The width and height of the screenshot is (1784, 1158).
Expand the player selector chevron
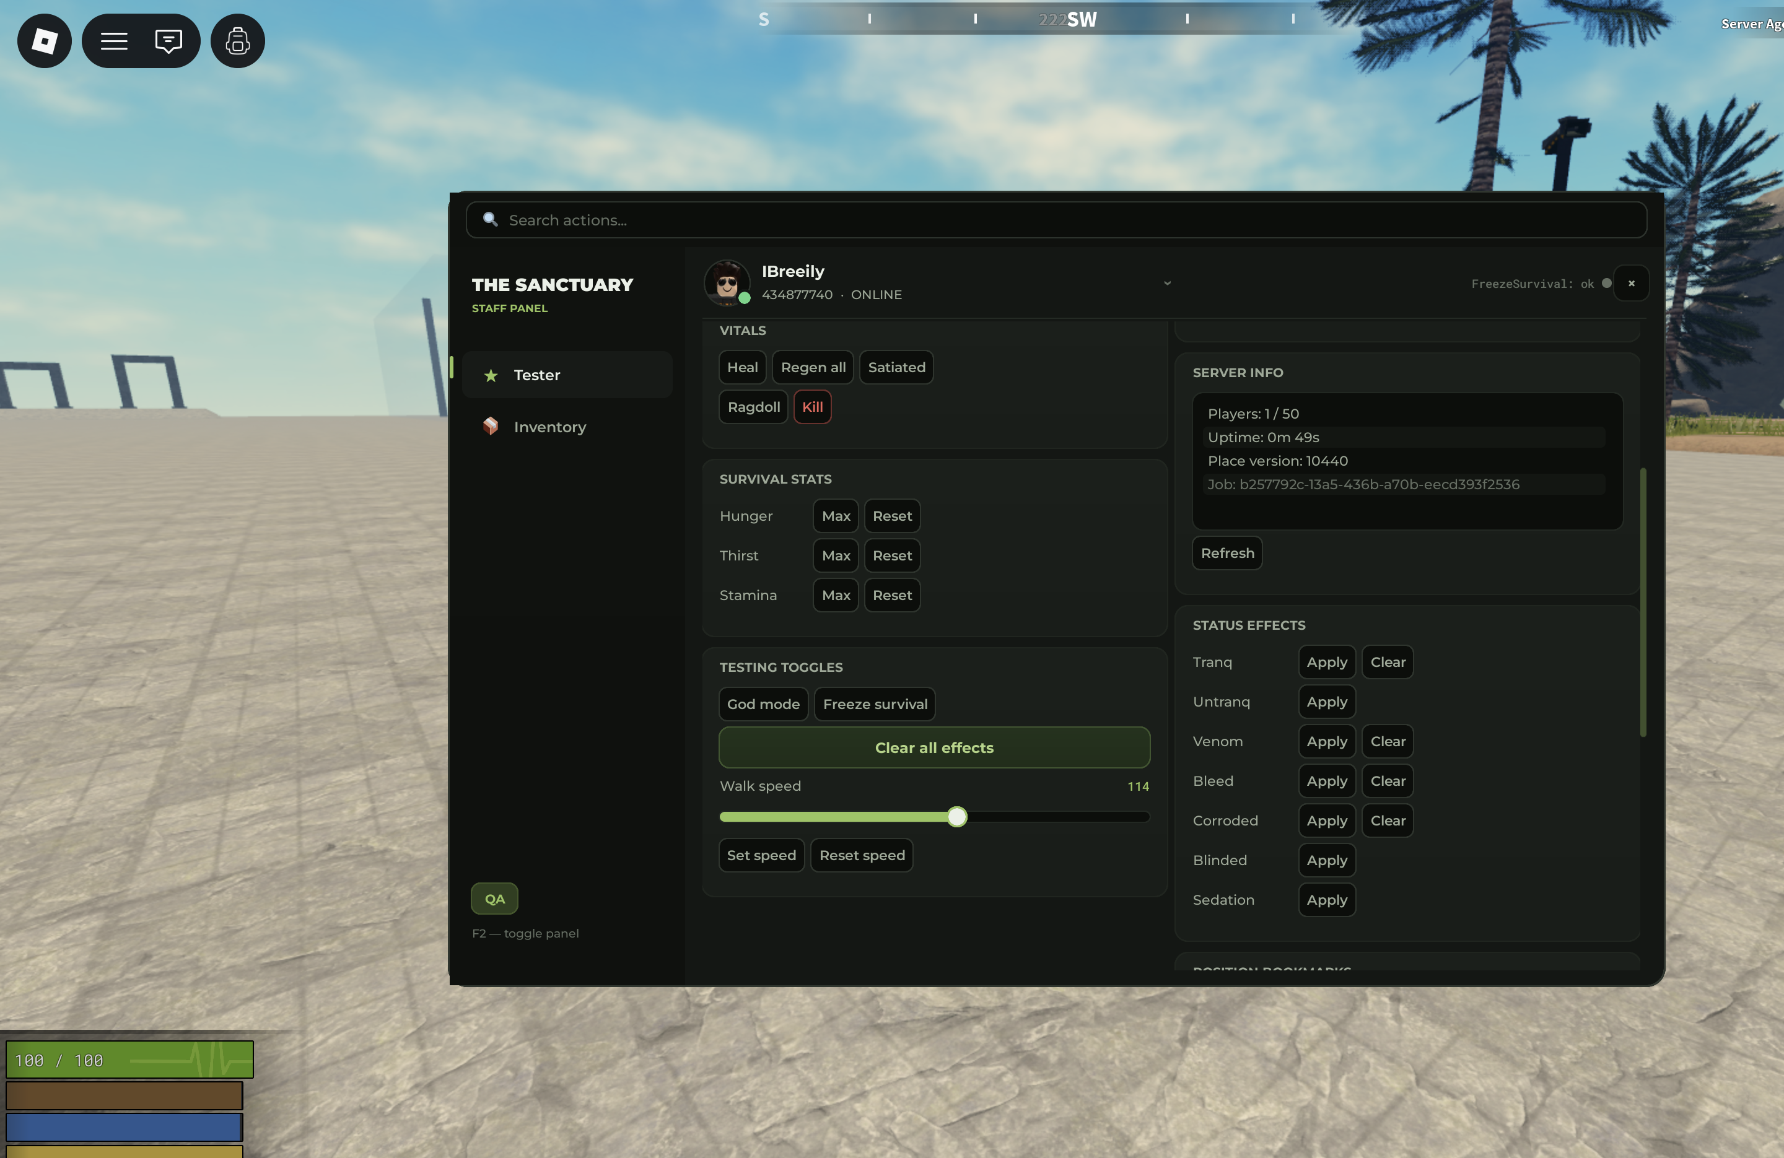(x=1167, y=284)
